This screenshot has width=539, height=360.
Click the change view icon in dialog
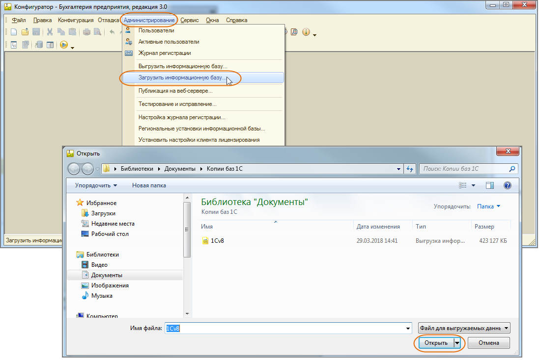[463, 185]
